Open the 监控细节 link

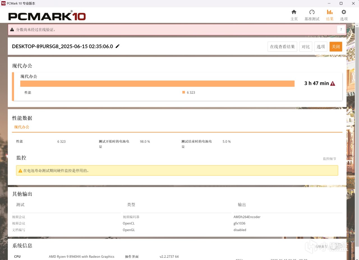click(x=329, y=159)
